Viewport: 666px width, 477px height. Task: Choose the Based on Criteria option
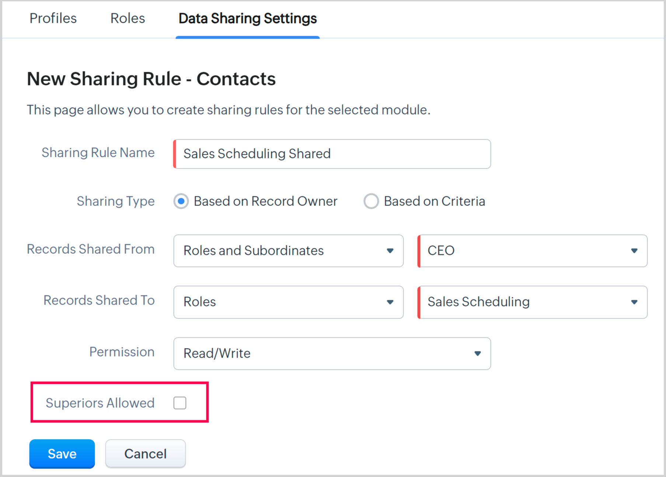(x=371, y=201)
